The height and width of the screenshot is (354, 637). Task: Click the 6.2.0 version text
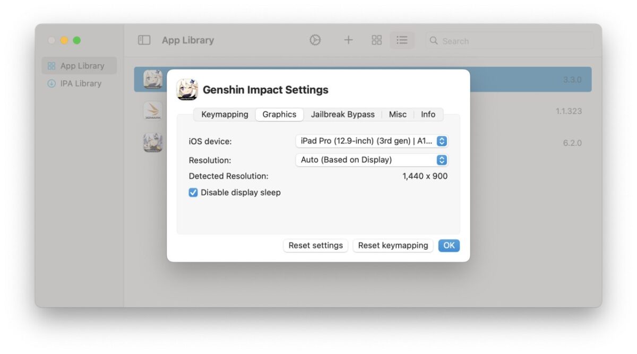click(x=572, y=143)
